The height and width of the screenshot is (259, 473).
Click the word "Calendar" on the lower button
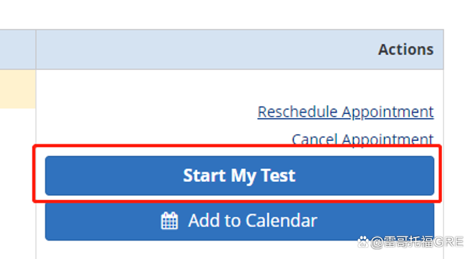281,221
